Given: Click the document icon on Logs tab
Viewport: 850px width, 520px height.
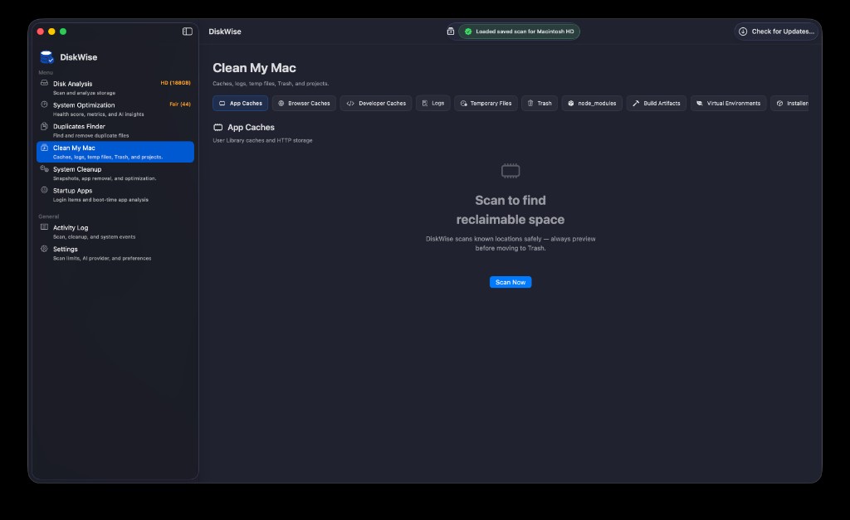Looking at the screenshot, I should click(x=425, y=103).
